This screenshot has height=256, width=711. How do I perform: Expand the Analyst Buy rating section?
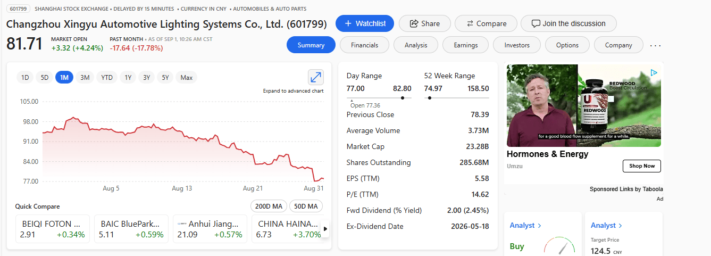coord(525,225)
